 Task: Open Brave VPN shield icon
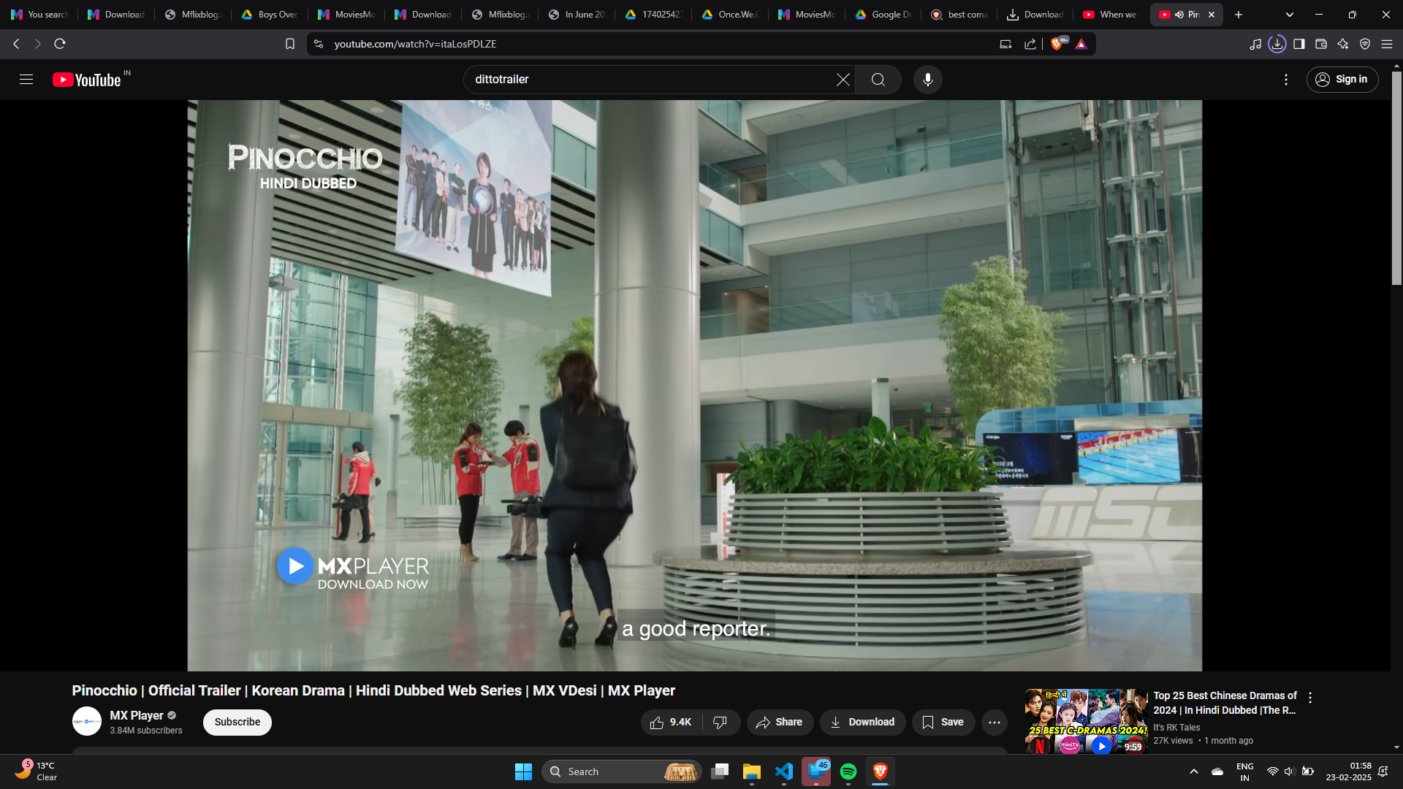pos(1365,44)
